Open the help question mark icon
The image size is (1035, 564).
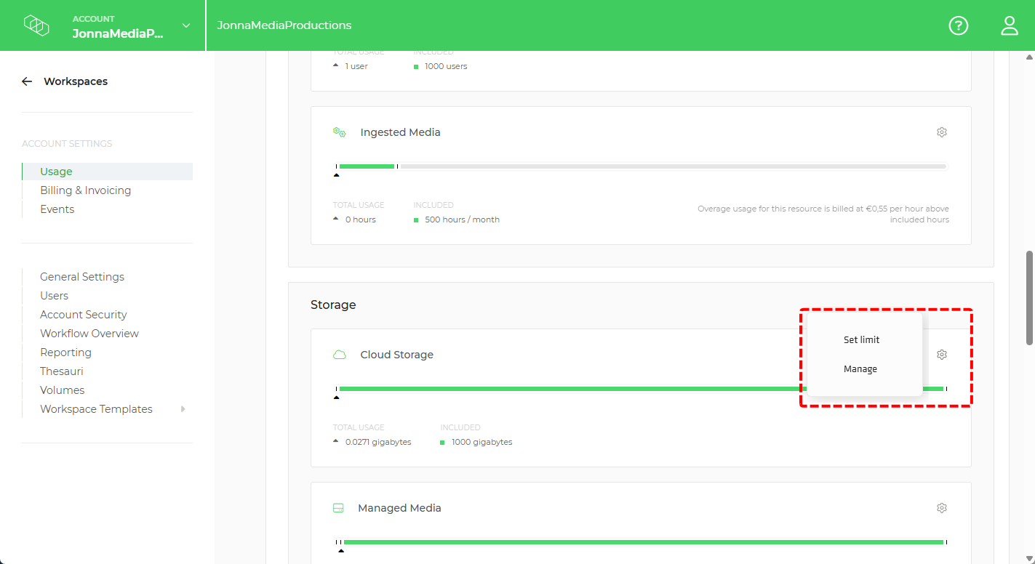pos(958,25)
